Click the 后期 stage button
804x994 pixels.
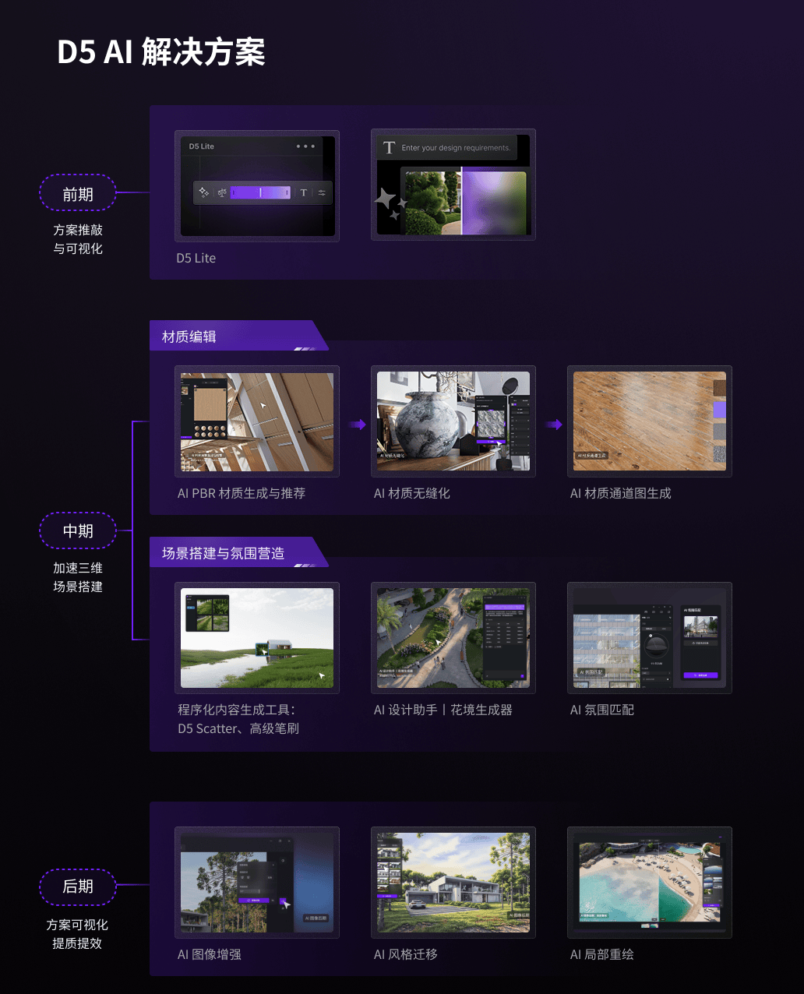[x=78, y=886]
